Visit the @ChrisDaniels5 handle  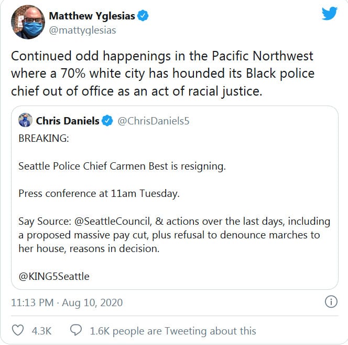pyautogui.click(x=153, y=121)
